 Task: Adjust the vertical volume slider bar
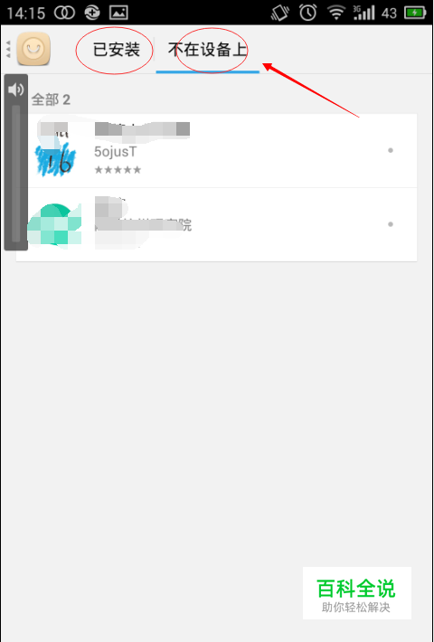16,174
